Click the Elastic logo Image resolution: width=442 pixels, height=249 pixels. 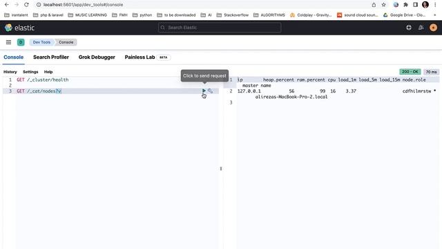pyautogui.click(x=20, y=28)
